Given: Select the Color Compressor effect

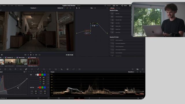Looking at the screenshot, I should click(x=127, y=47).
